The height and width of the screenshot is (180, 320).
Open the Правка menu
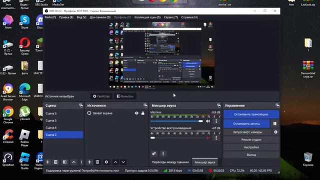(x=66, y=17)
